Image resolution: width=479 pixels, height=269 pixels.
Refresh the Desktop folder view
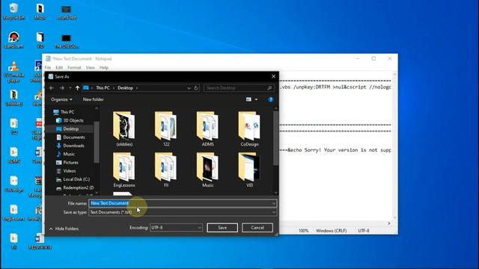point(196,88)
